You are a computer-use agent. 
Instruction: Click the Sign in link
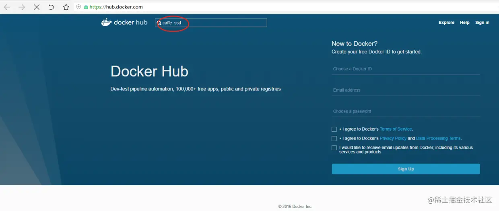coord(482,23)
